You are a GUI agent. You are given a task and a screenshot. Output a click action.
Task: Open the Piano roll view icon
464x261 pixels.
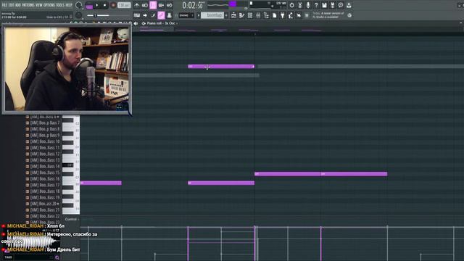click(x=241, y=15)
